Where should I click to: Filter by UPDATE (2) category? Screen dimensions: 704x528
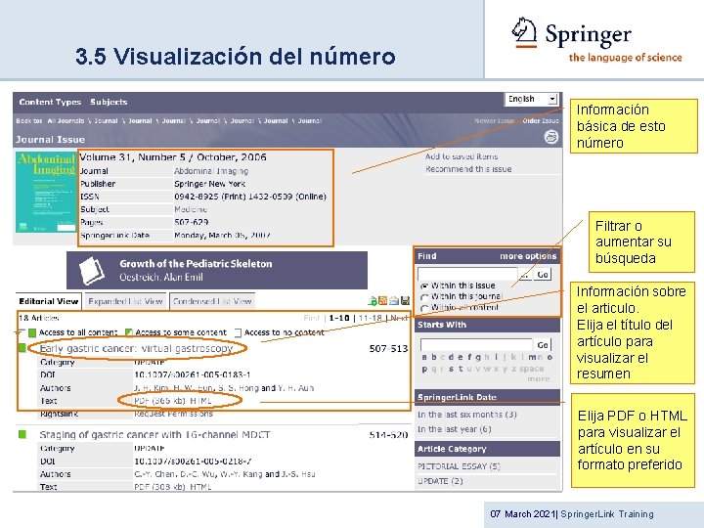coord(440,481)
